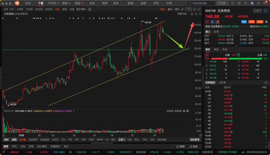Select the MACD sub-chart indicator

click(x=55, y=139)
